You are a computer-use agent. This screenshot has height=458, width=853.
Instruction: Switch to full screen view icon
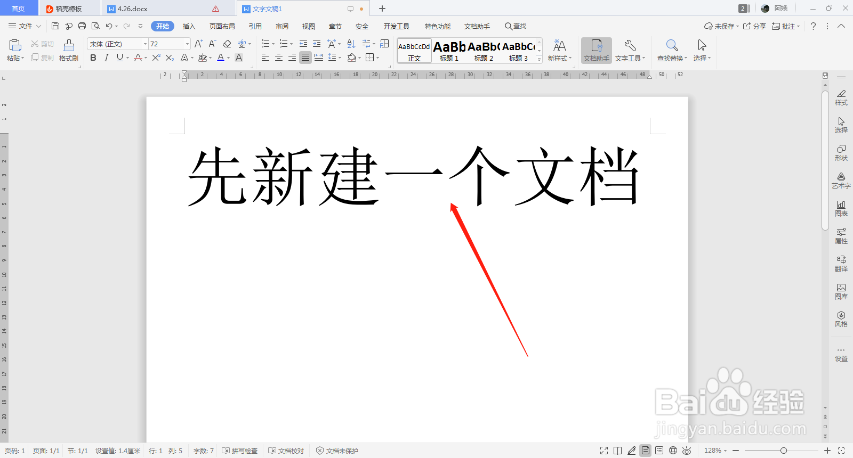(604, 451)
